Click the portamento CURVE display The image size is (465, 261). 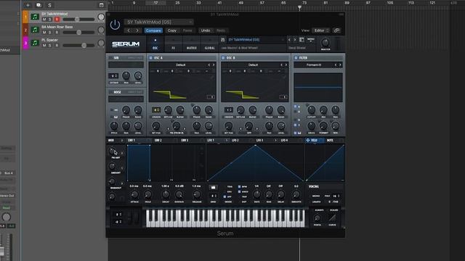click(x=332, y=218)
